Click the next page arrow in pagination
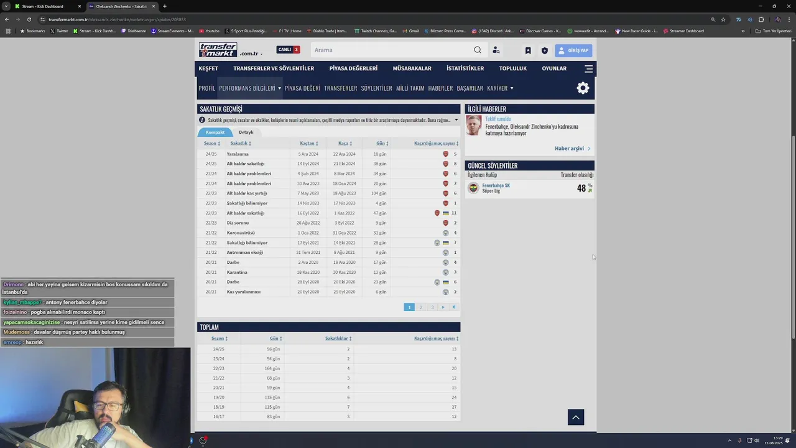796x448 pixels. tap(443, 307)
